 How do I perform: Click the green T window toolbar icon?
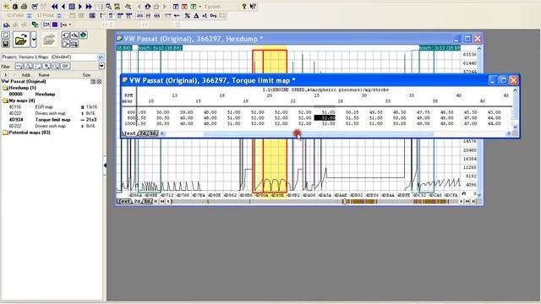pyautogui.click(x=194, y=6)
